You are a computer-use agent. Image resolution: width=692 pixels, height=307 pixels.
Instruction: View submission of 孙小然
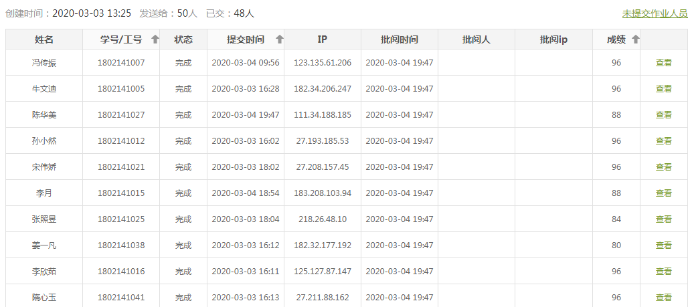pos(663,141)
